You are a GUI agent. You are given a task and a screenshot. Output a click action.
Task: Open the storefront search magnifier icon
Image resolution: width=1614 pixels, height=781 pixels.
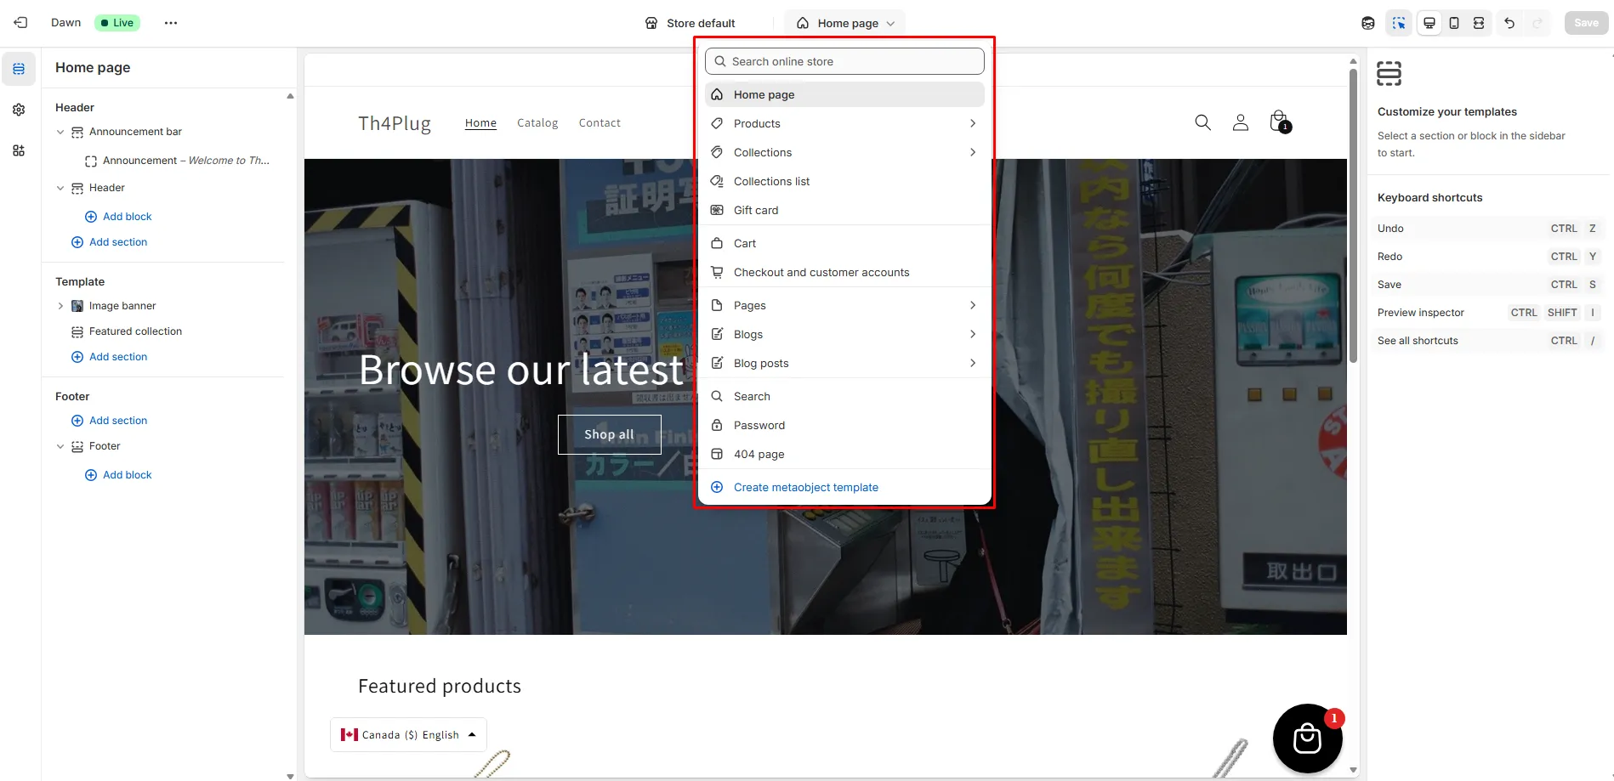[x=1202, y=123]
